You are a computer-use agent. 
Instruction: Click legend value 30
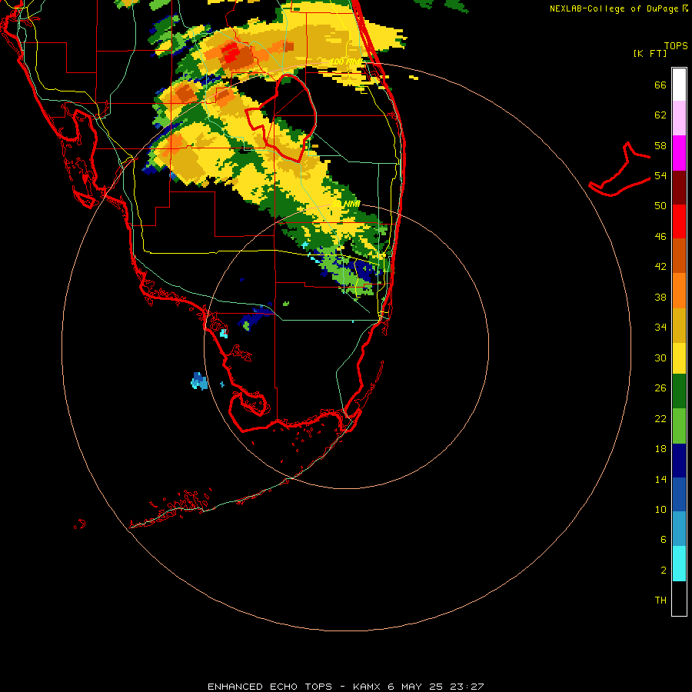[x=660, y=358]
